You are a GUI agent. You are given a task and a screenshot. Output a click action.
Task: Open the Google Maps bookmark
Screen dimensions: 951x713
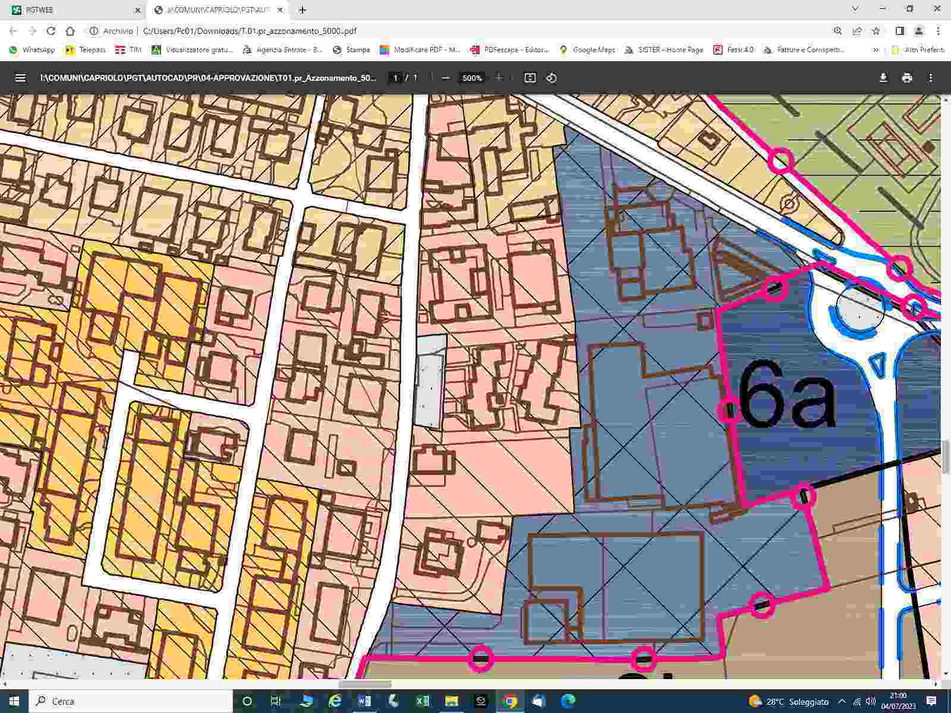[587, 50]
